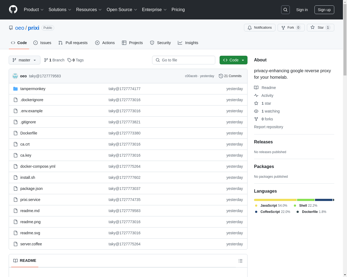Click the file icon beside .gitignore
347x277 pixels.
click(x=15, y=122)
